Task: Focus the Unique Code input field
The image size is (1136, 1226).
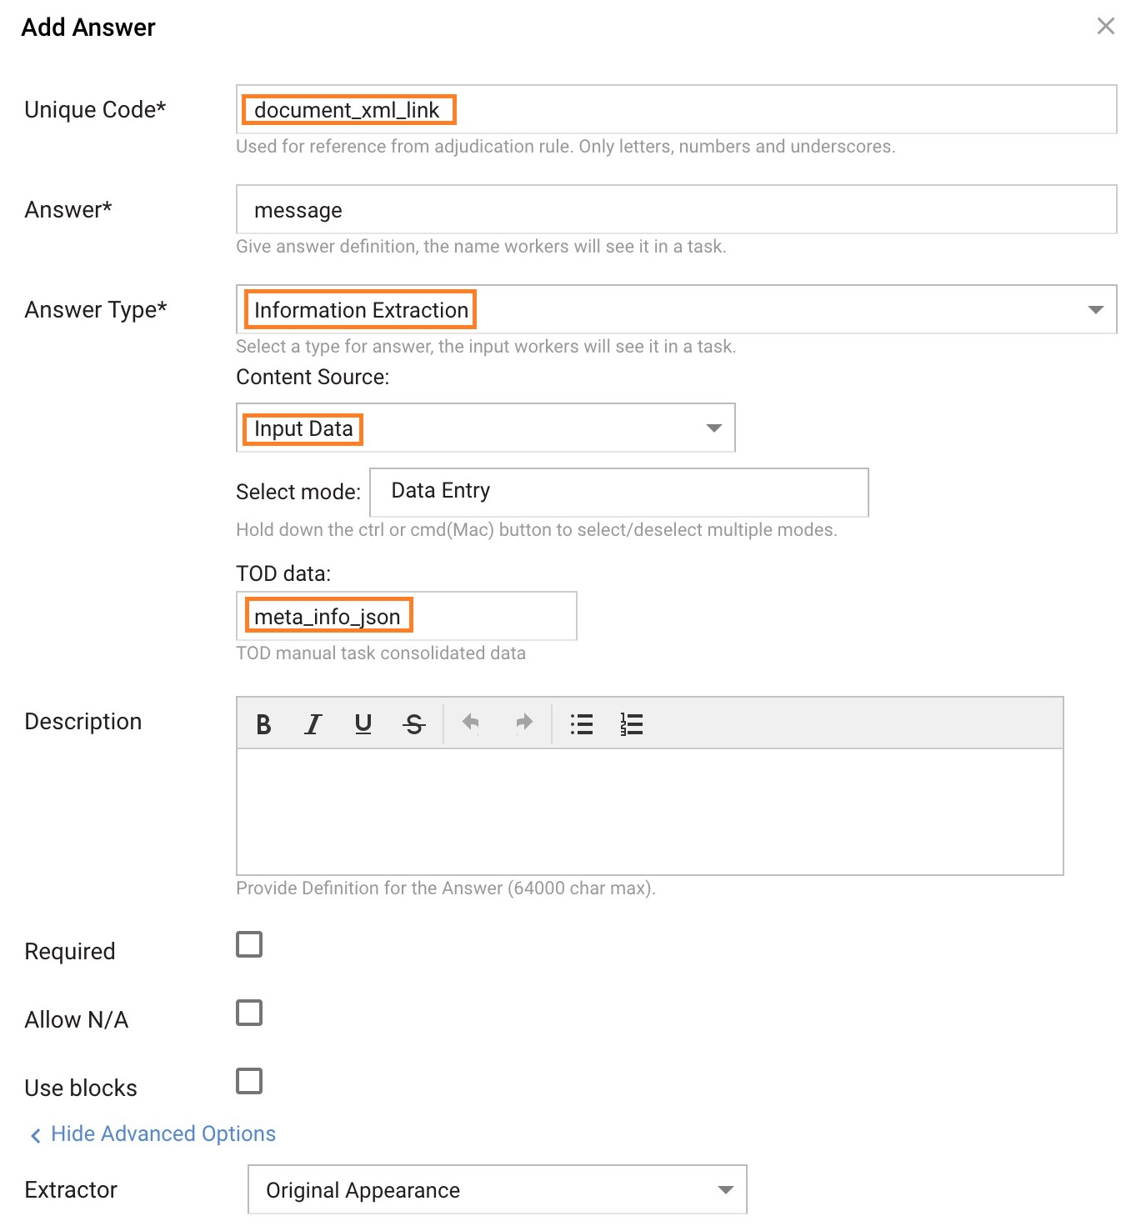Action: pyautogui.click(x=677, y=109)
